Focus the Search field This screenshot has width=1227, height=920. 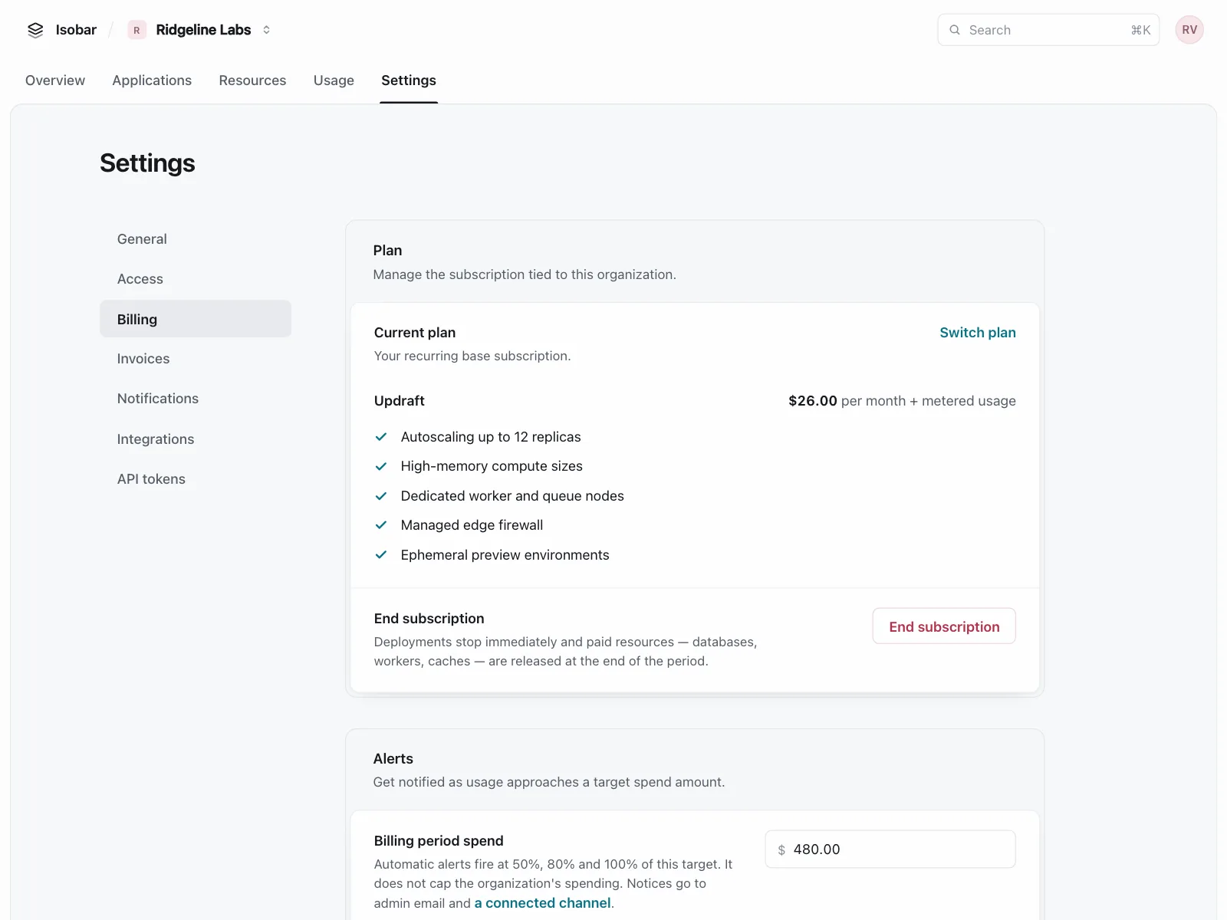(x=1048, y=30)
